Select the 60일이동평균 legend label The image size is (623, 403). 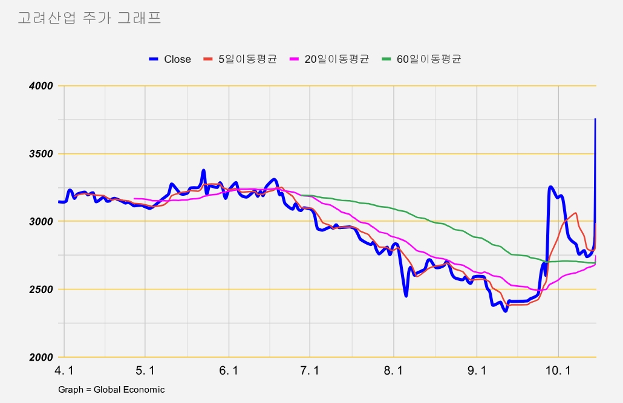(x=429, y=59)
